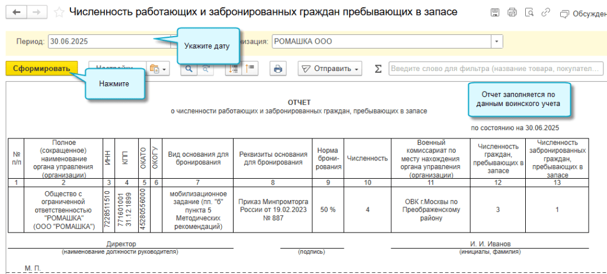The image size is (607, 274).
Task: Copy link with the chain icon
Action: (545, 12)
